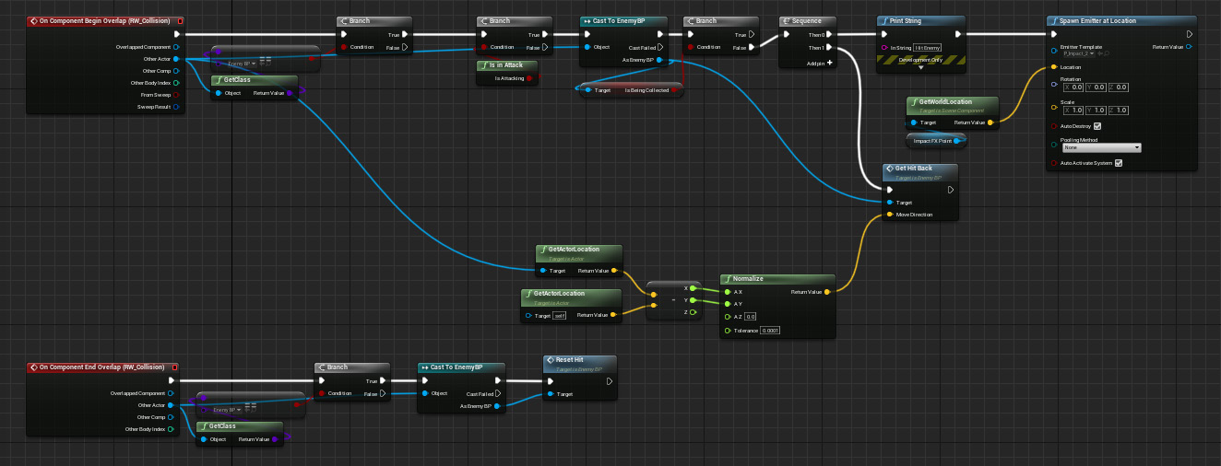1221x466 pixels.
Task: Open the Pooling Method dropdown
Action: [x=1102, y=147]
